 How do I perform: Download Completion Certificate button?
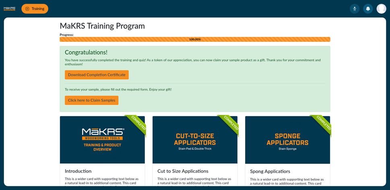[x=97, y=75]
